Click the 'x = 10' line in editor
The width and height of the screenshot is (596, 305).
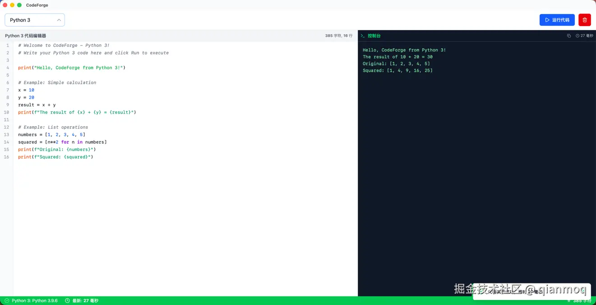point(26,90)
